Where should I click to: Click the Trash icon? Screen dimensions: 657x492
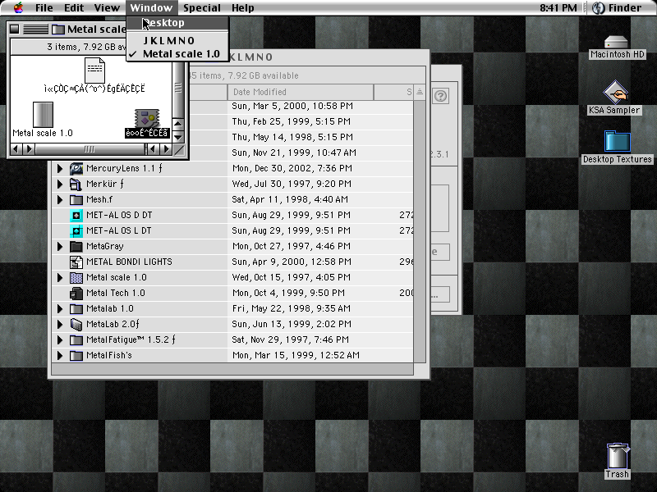[618, 456]
